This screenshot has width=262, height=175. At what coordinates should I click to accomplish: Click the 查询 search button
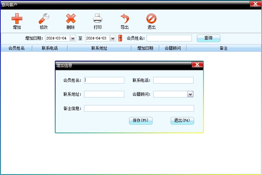[x=208, y=38]
